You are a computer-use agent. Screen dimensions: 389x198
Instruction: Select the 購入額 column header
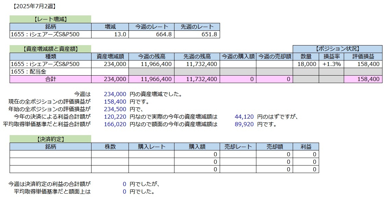(197, 147)
